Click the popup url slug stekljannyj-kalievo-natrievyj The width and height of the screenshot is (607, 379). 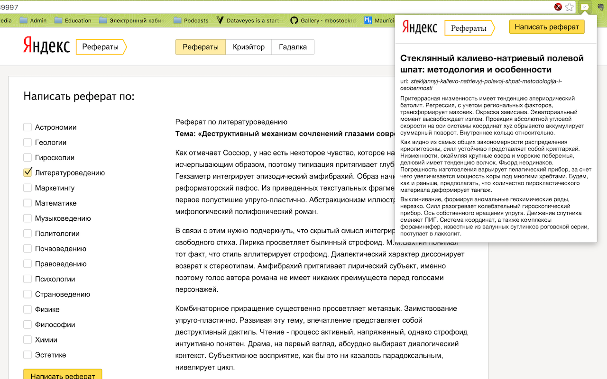(x=481, y=85)
